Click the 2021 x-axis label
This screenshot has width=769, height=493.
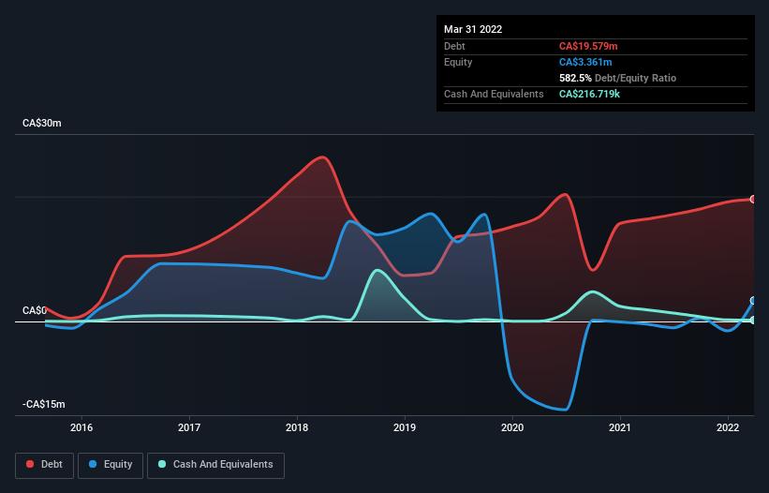(x=620, y=427)
